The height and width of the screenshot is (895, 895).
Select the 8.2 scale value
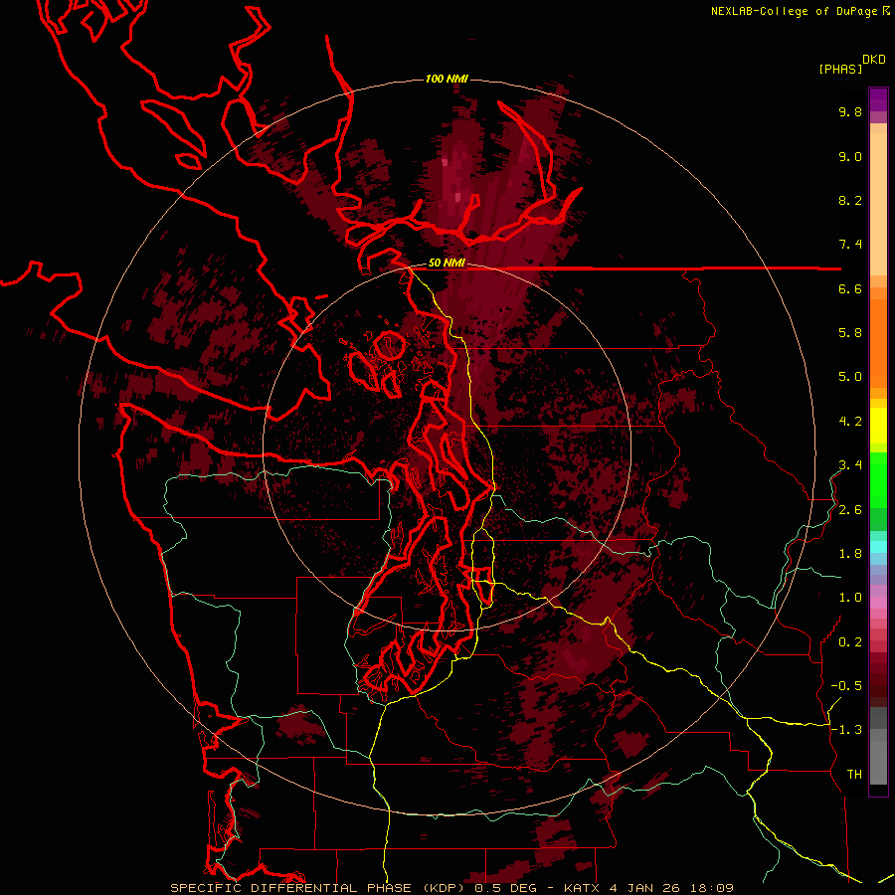click(x=850, y=200)
